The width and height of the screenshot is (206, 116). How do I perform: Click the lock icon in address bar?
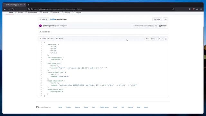point(32,9)
